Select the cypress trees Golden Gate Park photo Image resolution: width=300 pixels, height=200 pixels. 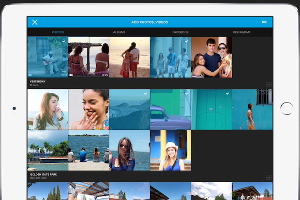48,191
